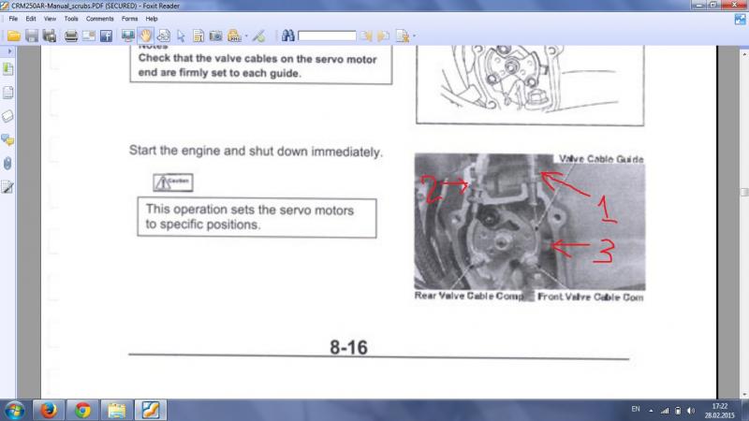Viewport: 749px width, 421px height.
Task: Click the Email envelope toolbar icon
Action: [x=88, y=36]
